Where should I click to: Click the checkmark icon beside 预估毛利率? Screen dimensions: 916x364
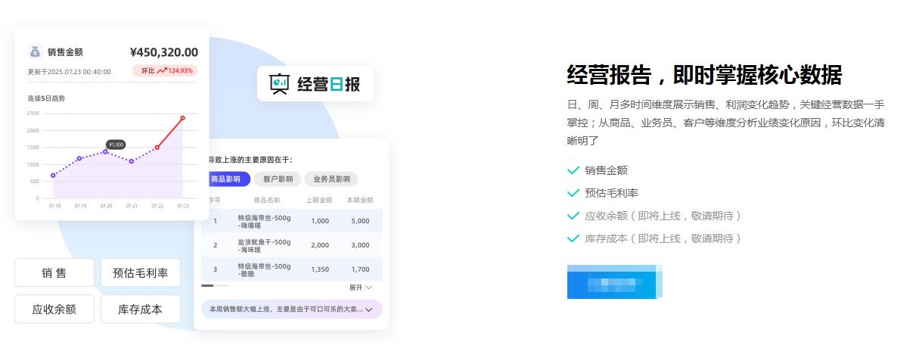coord(573,193)
